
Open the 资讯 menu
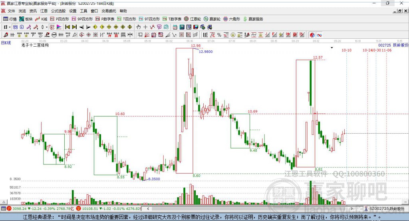(x=33, y=11)
